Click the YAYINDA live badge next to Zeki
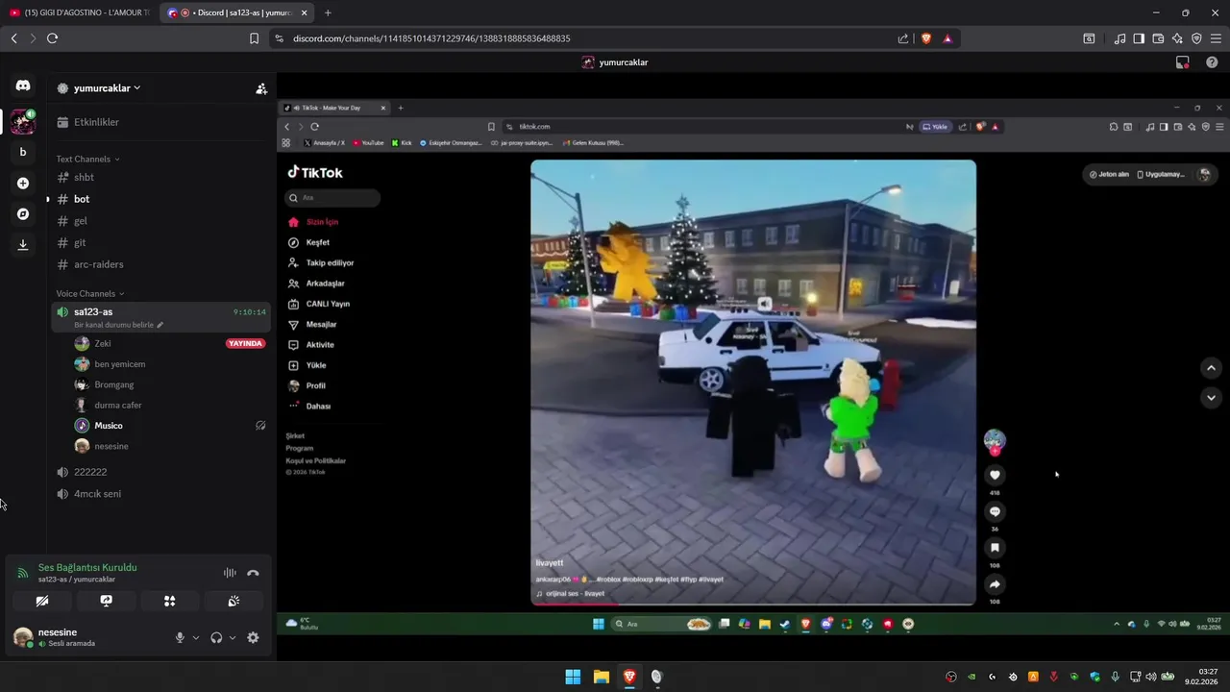Screen dimensions: 1230x692 pyautogui.click(x=245, y=343)
